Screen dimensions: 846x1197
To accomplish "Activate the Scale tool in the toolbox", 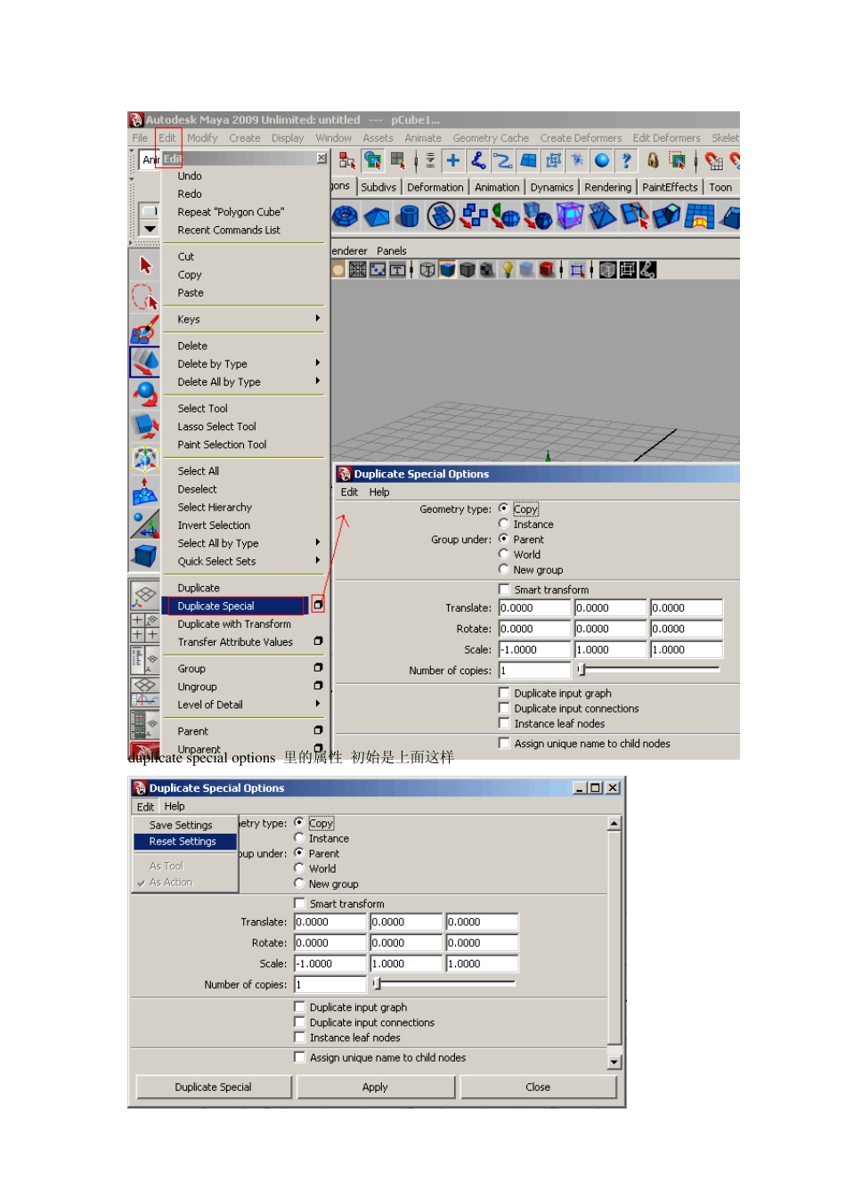I will 145,426.
